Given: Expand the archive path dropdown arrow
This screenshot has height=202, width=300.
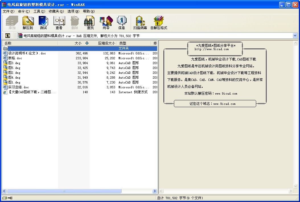Looking at the screenshot, I should pyautogui.click(x=295, y=36).
